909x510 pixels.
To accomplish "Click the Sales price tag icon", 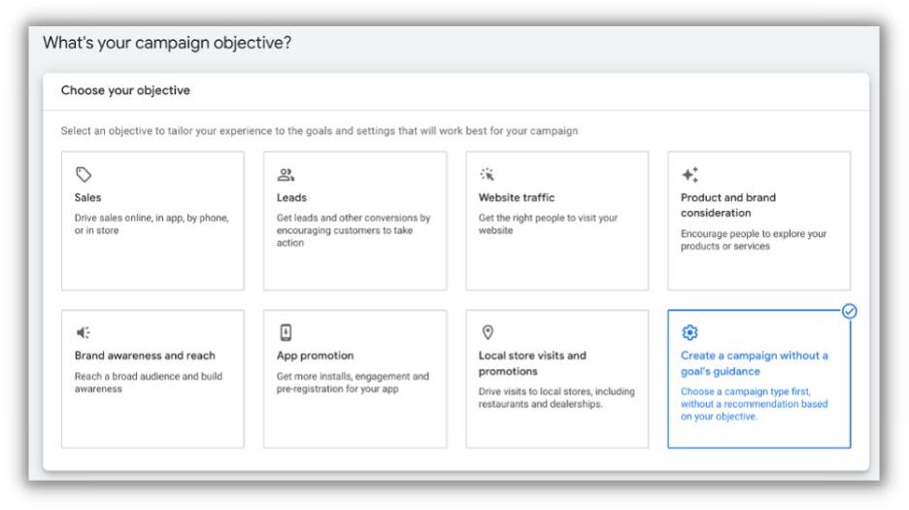I will 84,175.
